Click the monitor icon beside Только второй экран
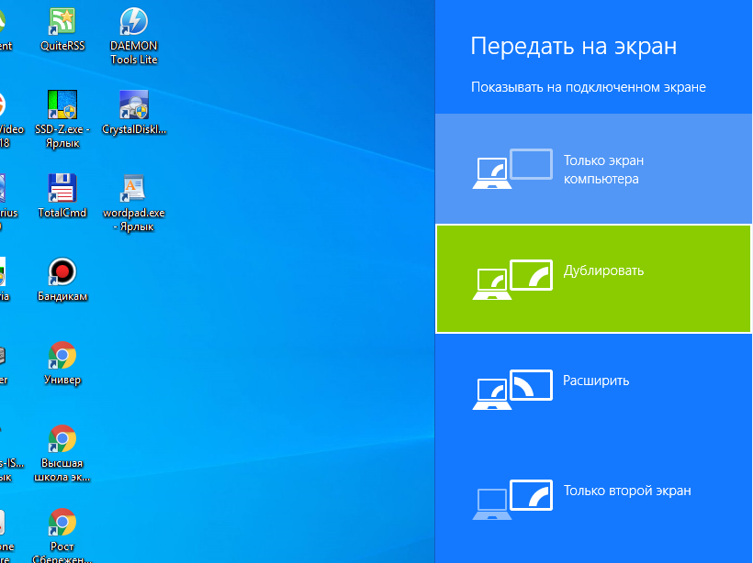753x563 pixels. coord(512,499)
